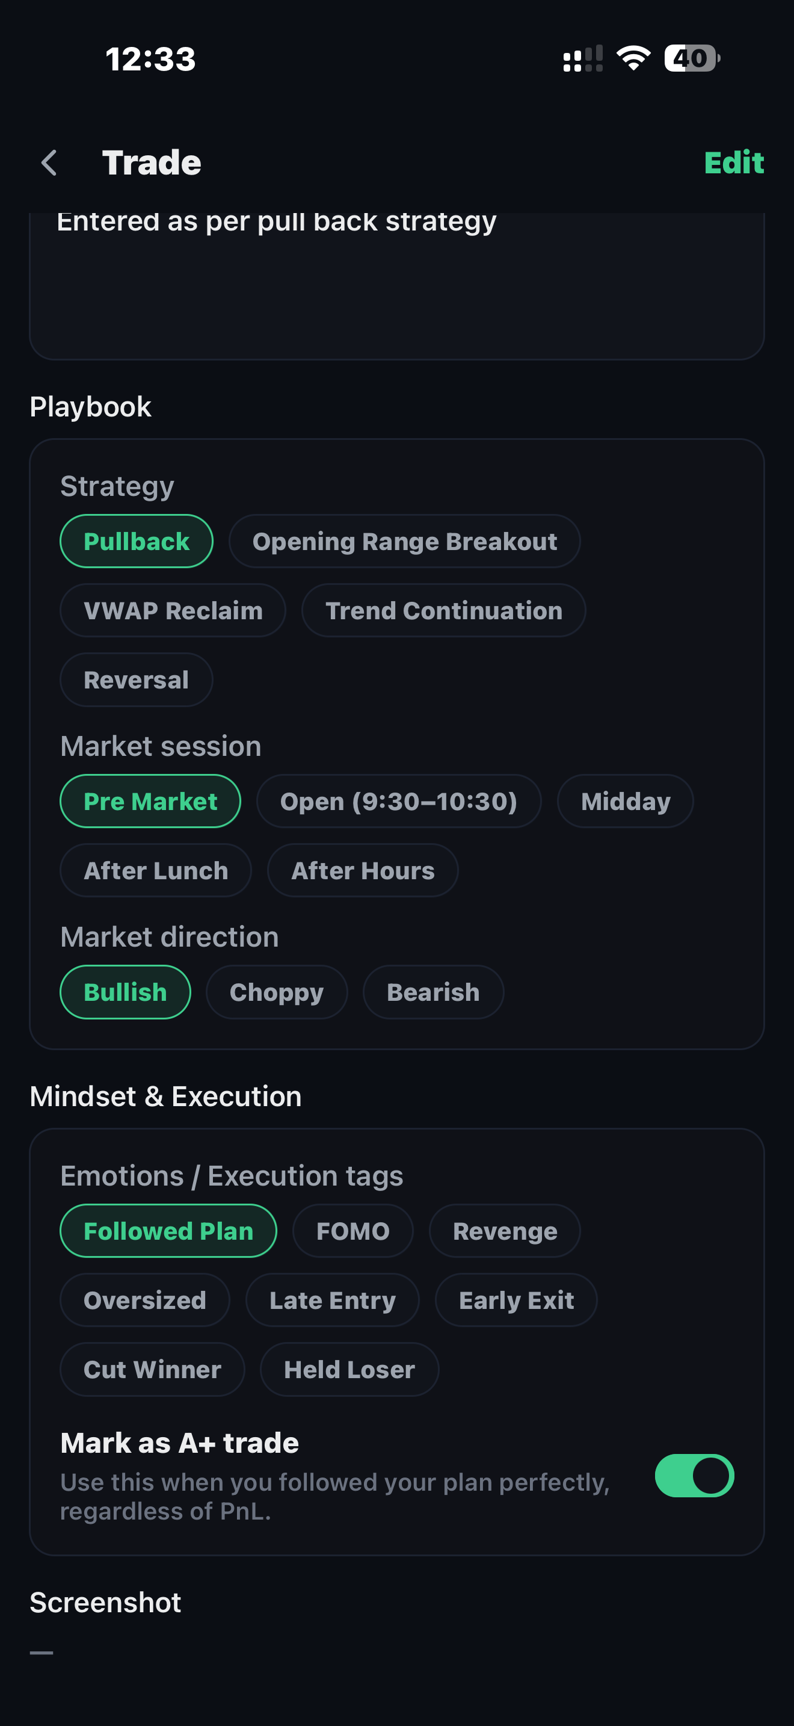Set market direction to Choppy

tap(277, 992)
